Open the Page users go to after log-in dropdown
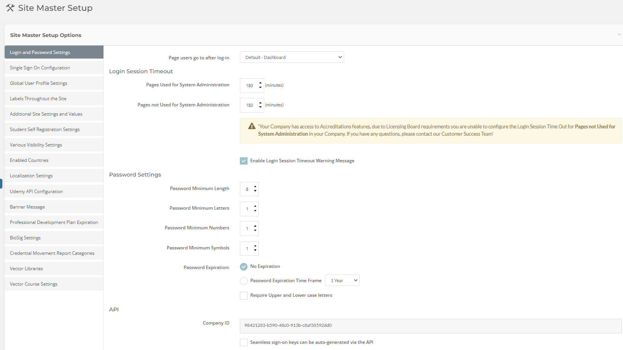Screen dimensions: 623x350 click(x=292, y=57)
